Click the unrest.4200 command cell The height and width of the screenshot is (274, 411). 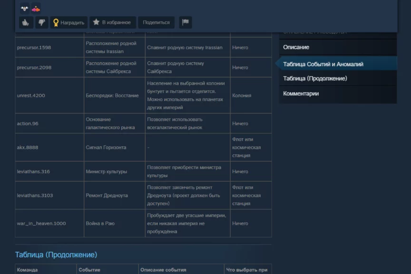point(31,96)
